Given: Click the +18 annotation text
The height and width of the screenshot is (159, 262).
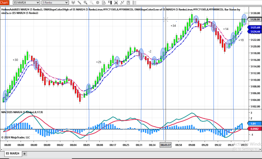Looking at the screenshot, I should [x=241, y=40].
